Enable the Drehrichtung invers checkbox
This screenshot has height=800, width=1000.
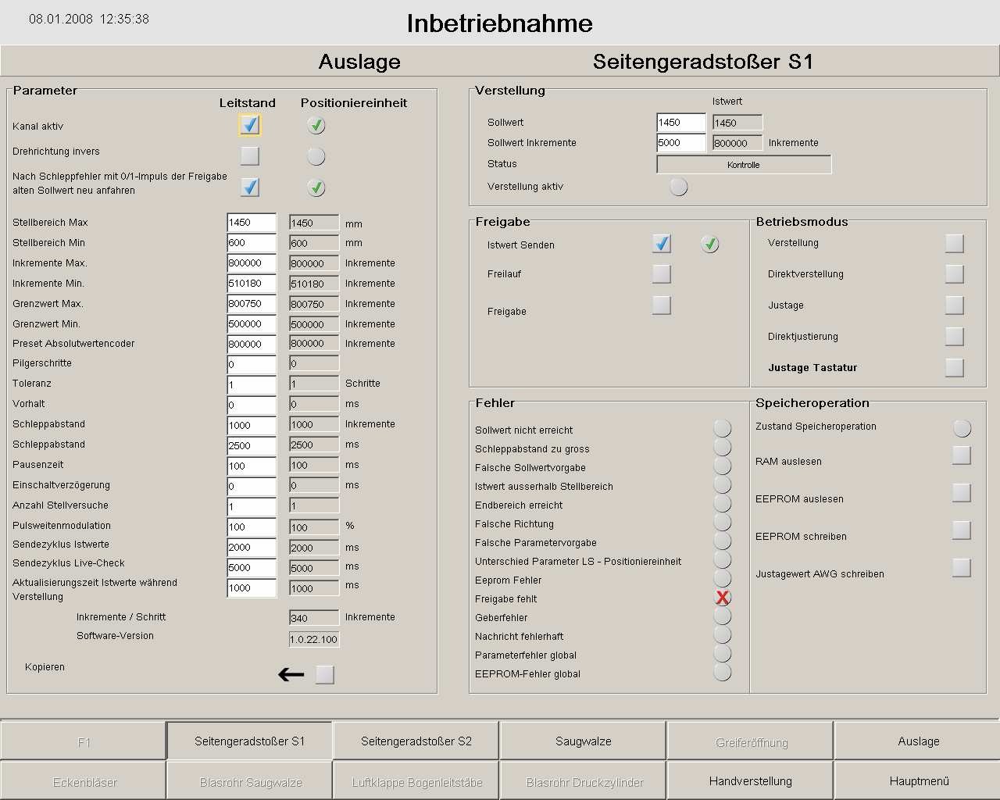pyautogui.click(x=249, y=155)
